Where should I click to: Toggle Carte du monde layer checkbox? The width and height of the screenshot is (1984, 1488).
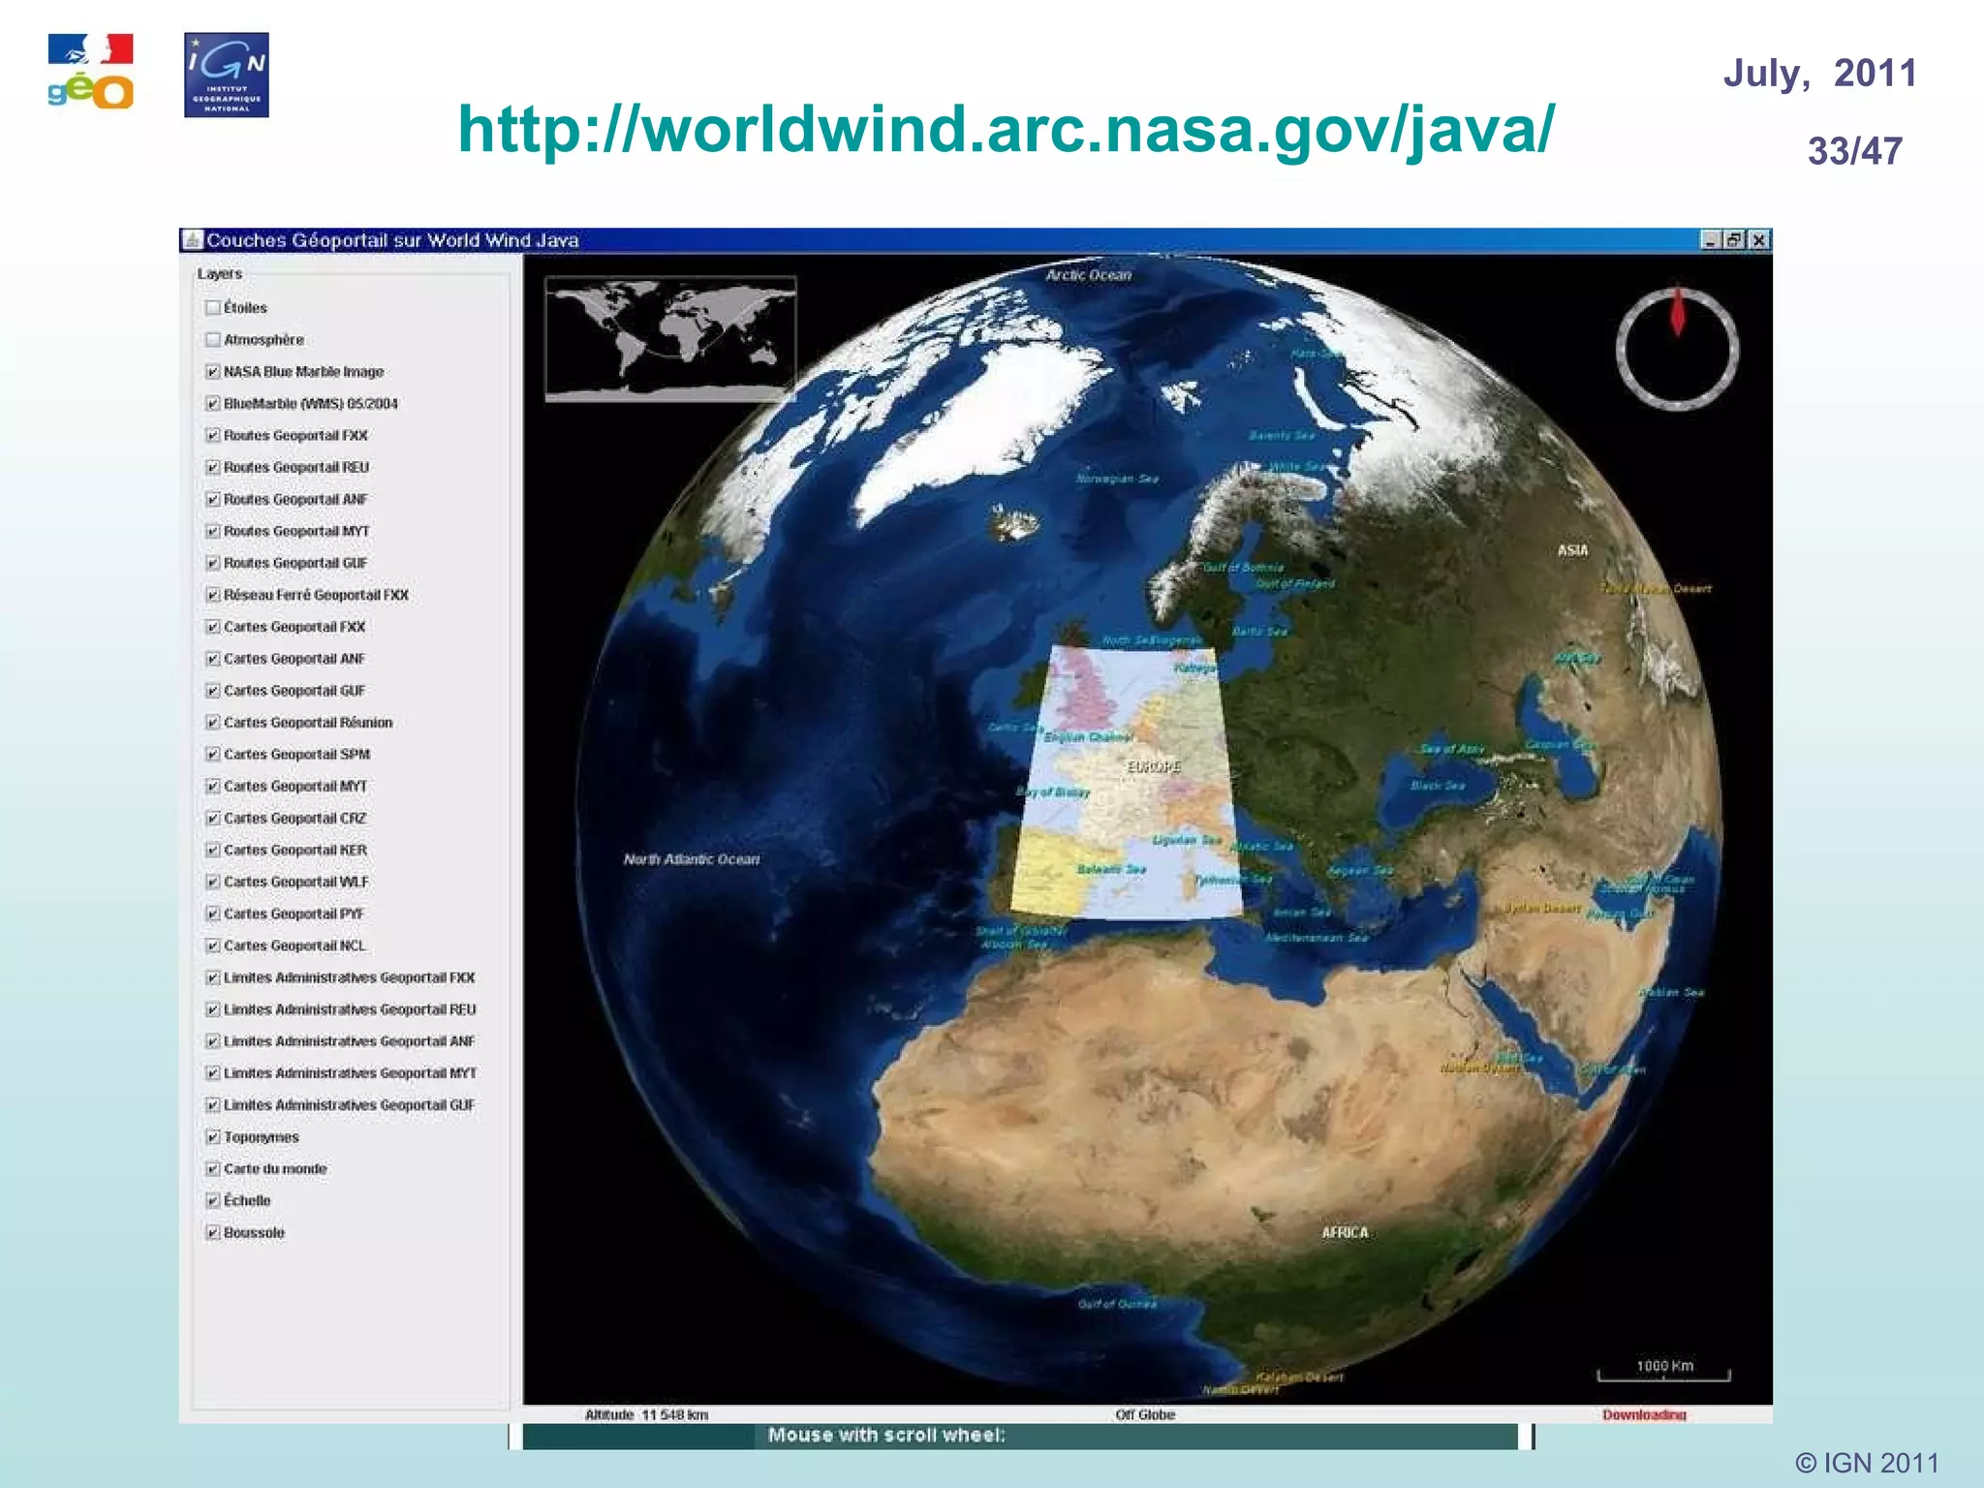coord(212,1169)
